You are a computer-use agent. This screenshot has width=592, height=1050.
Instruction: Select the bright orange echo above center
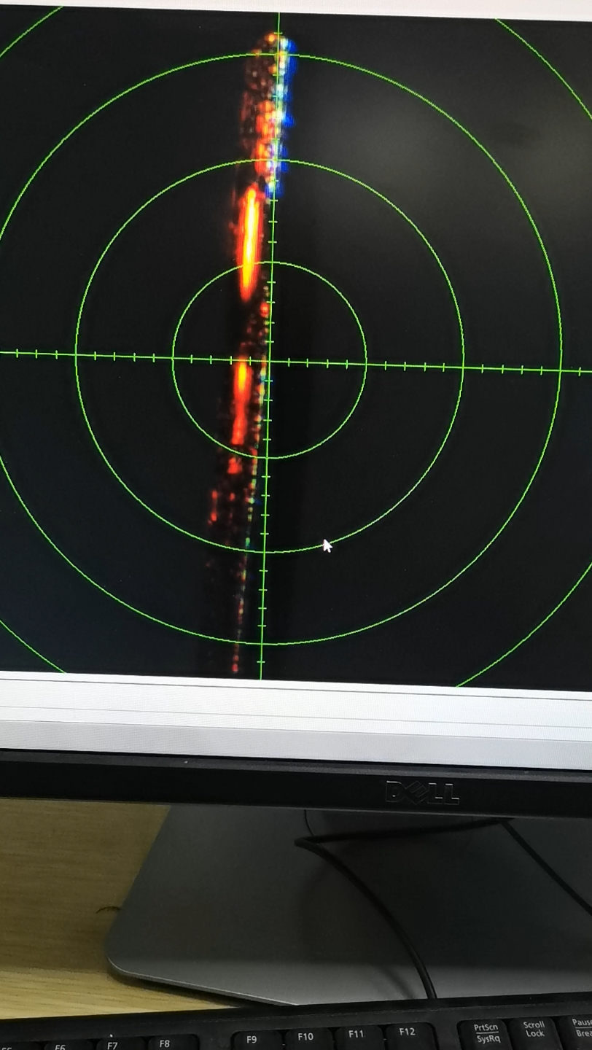(249, 244)
